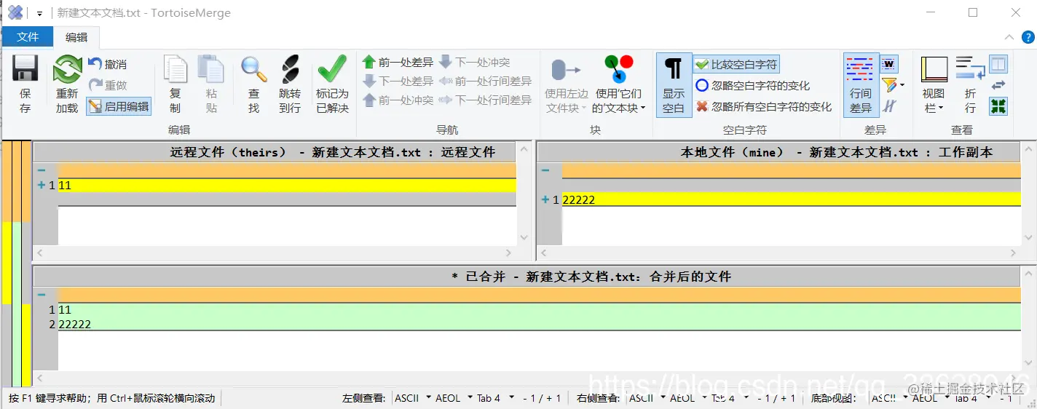Image resolution: width=1037 pixels, height=409 pixels.
Task: Click the theirs pane header 远程文件
Action: click(274, 151)
